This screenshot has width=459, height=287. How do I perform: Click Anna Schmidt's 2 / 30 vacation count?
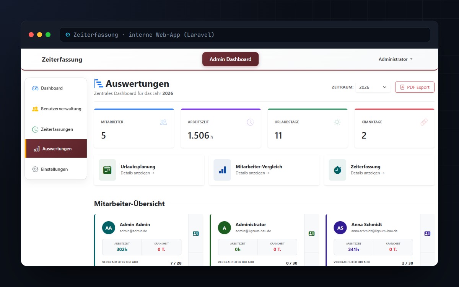pyautogui.click(x=407, y=263)
